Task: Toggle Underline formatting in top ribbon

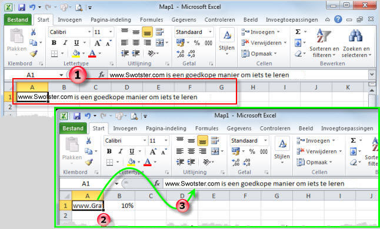Action: point(76,43)
